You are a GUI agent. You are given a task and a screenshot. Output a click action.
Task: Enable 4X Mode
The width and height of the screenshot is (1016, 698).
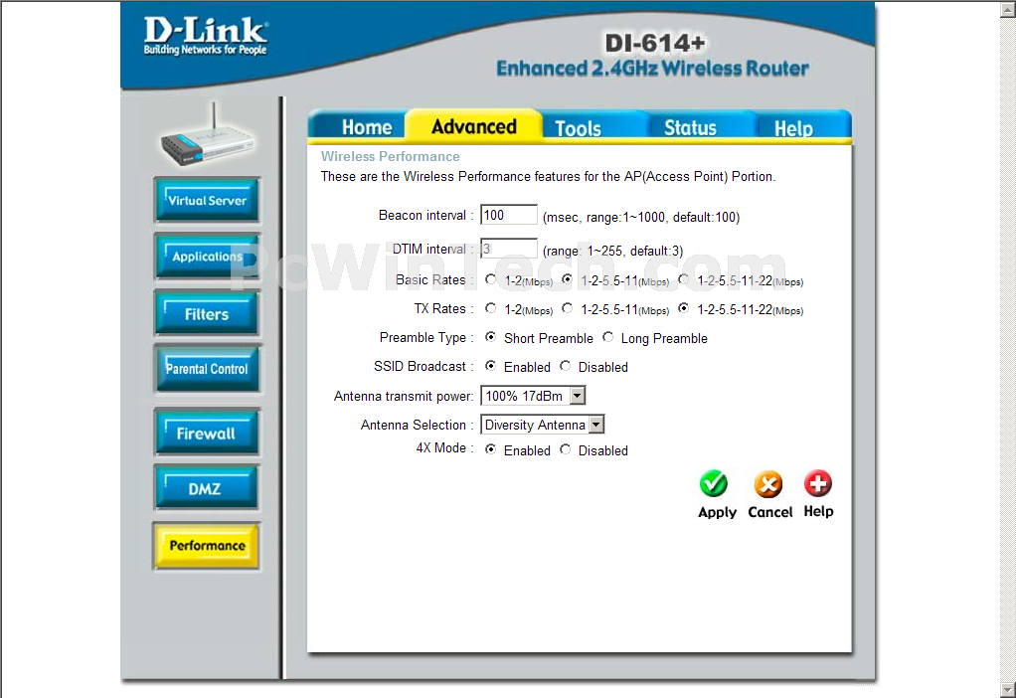(x=490, y=449)
